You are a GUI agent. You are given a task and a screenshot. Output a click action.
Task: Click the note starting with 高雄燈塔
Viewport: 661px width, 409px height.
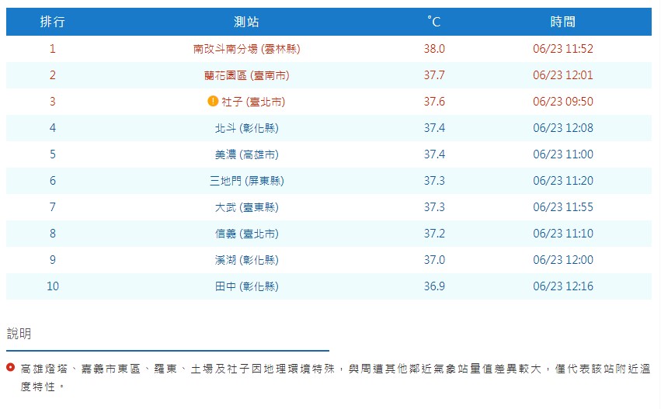coord(335,377)
